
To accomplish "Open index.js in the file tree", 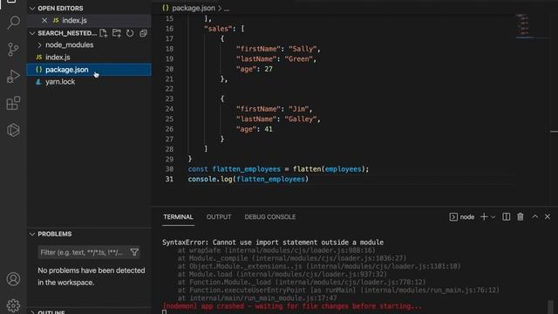I will pyautogui.click(x=58, y=57).
